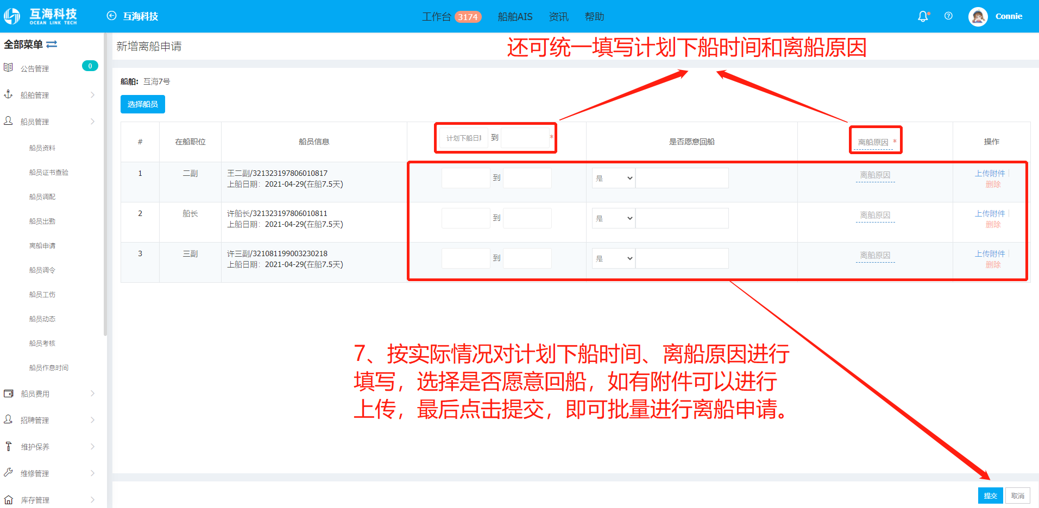Viewport: 1039px width, 508px height.
Task: Open the 船员作息时间 submenu
Action: [x=49, y=367]
